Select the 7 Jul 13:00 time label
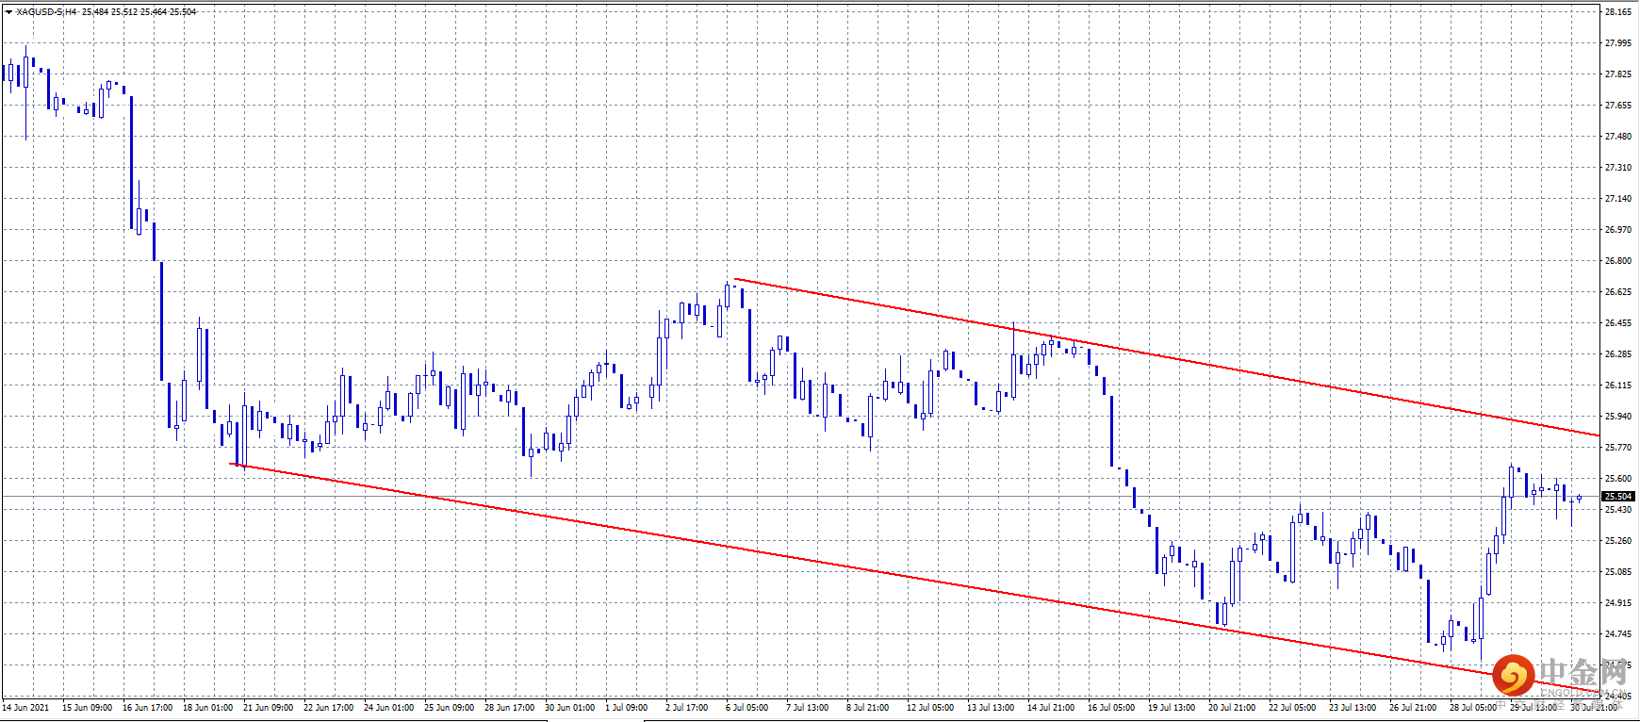 click(x=807, y=708)
